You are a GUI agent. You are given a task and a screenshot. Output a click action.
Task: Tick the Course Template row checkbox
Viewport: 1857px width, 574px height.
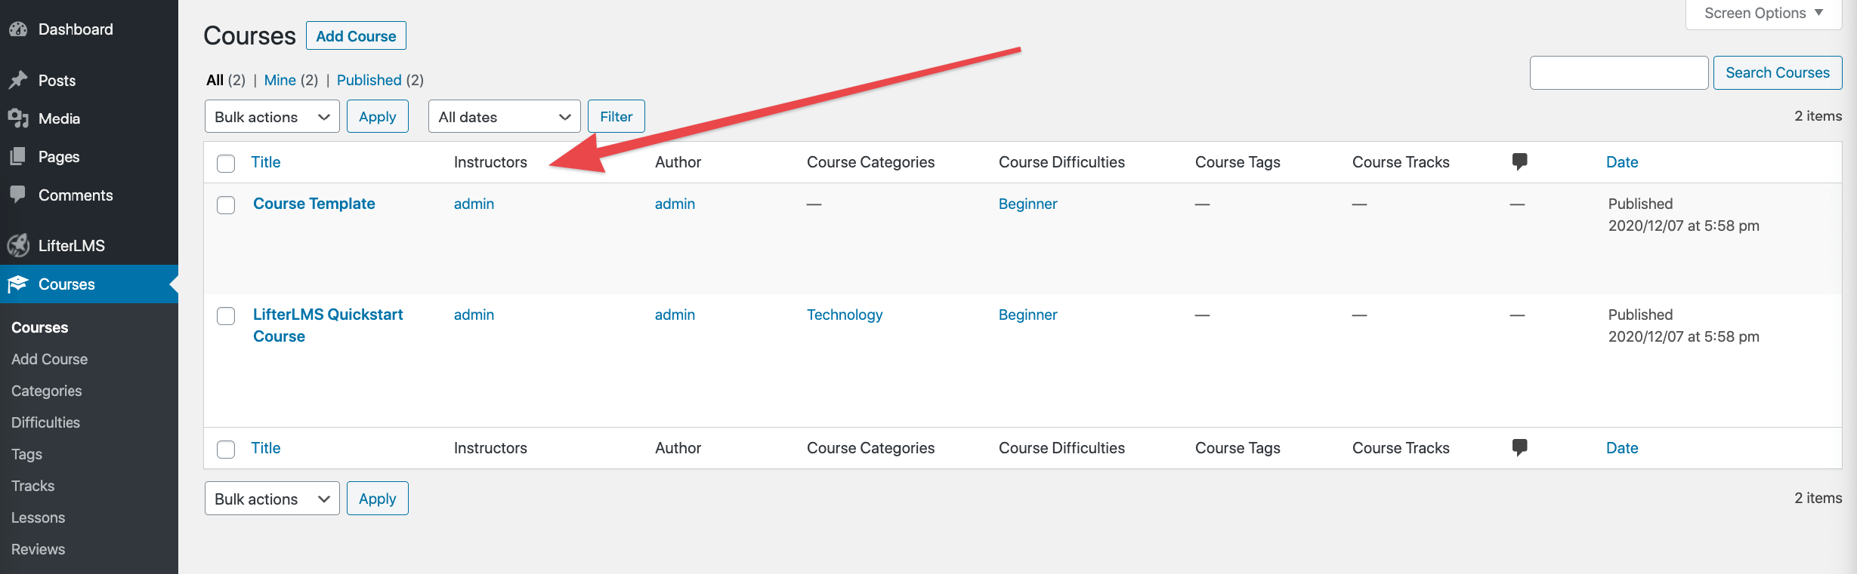pyautogui.click(x=226, y=205)
